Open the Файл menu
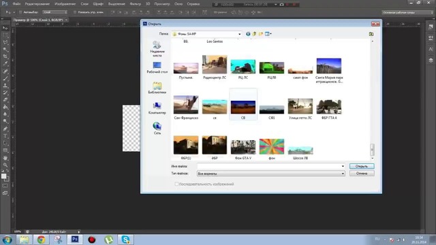 coord(16,4)
